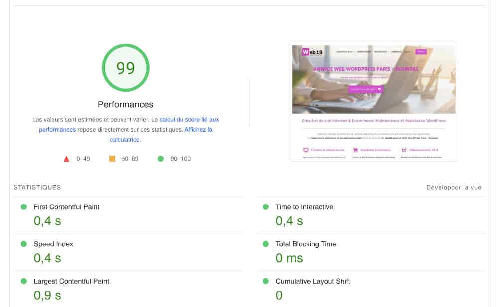
Task: Click the Largest Contentful Paint 0,9 s value
Action: pos(47,295)
